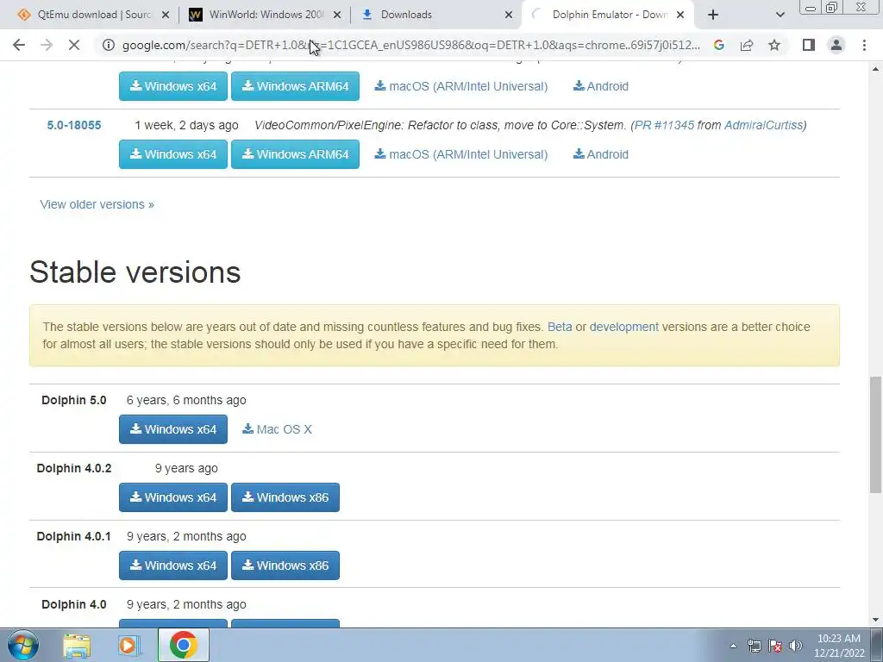
Task: Click the browser Back arrow
Action: click(19, 45)
